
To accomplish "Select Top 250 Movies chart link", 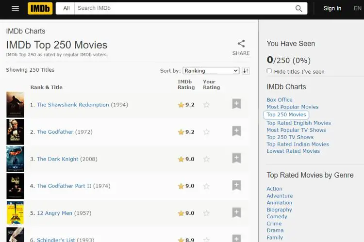I will (x=286, y=114).
